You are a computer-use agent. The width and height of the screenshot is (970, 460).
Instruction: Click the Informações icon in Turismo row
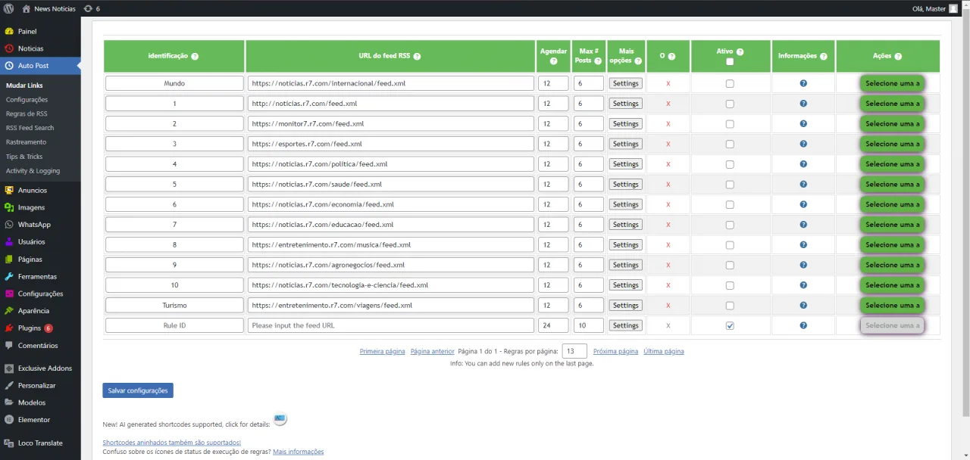click(803, 306)
